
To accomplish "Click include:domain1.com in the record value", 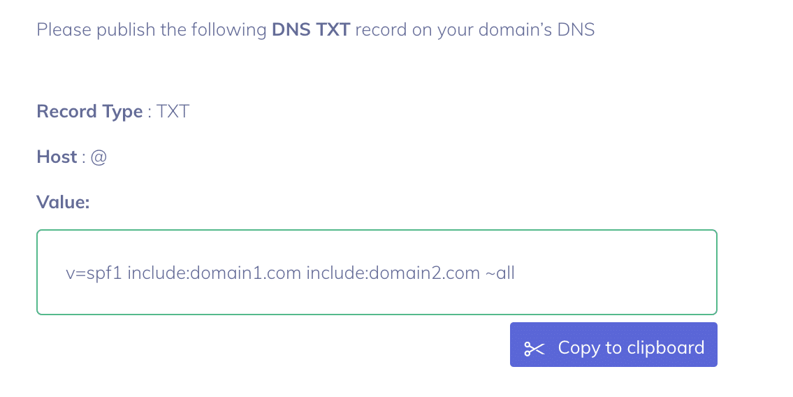I will (214, 273).
